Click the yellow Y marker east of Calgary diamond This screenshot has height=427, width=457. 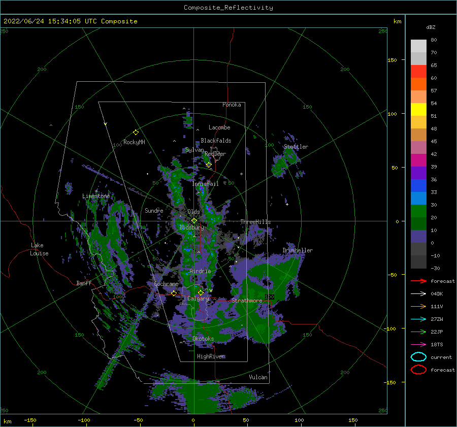(x=211, y=290)
